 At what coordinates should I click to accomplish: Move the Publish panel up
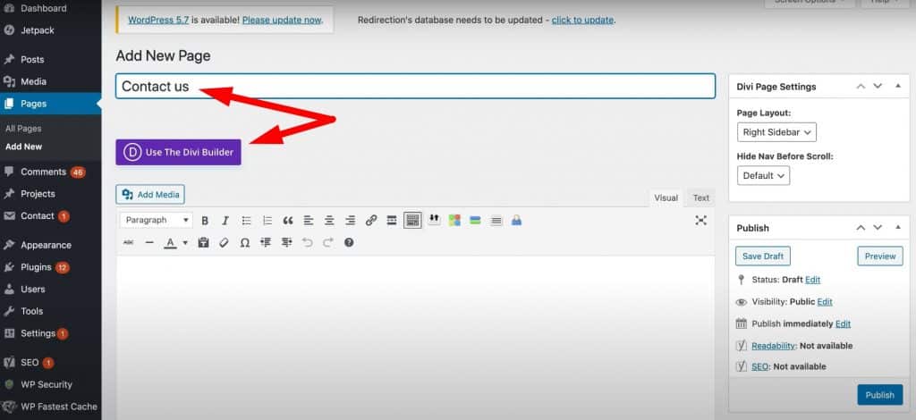tap(861, 228)
